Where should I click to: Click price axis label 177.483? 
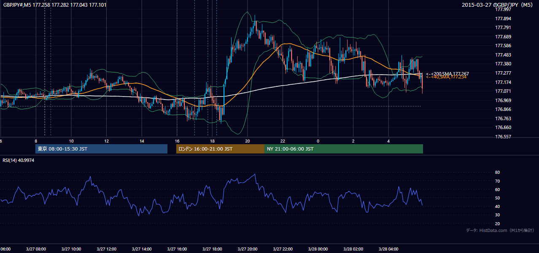coord(503,55)
